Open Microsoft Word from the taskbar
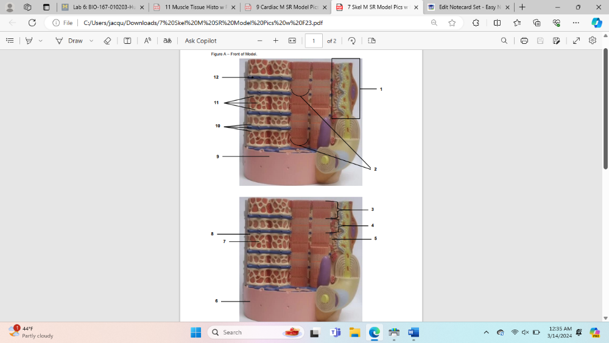The height and width of the screenshot is (343, 609). tap(413, 333)
